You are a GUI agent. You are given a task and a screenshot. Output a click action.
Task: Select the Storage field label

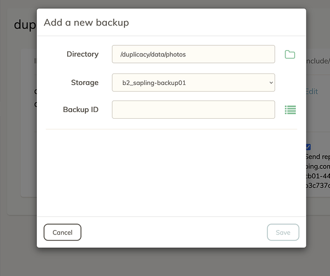coord(85,82)
